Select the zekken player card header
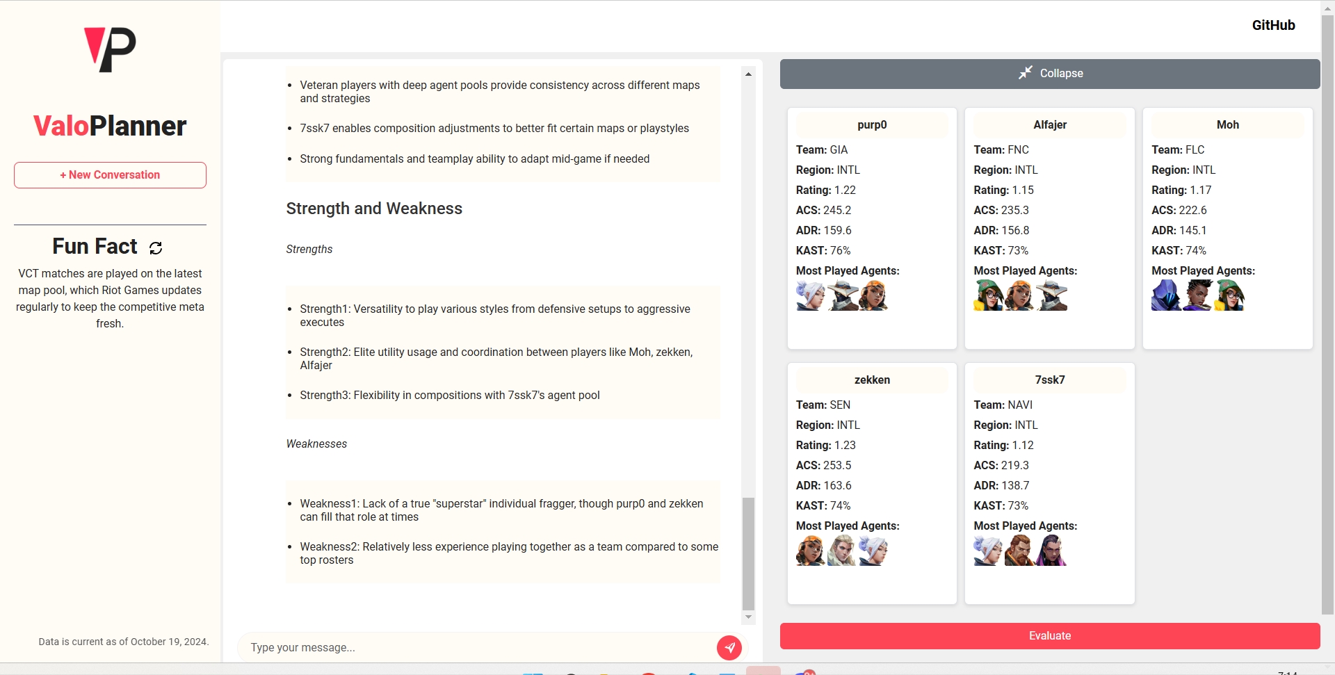 872,380
